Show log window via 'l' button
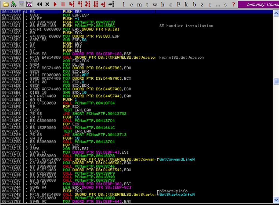279x205 pixels. (x=124, y=4)
